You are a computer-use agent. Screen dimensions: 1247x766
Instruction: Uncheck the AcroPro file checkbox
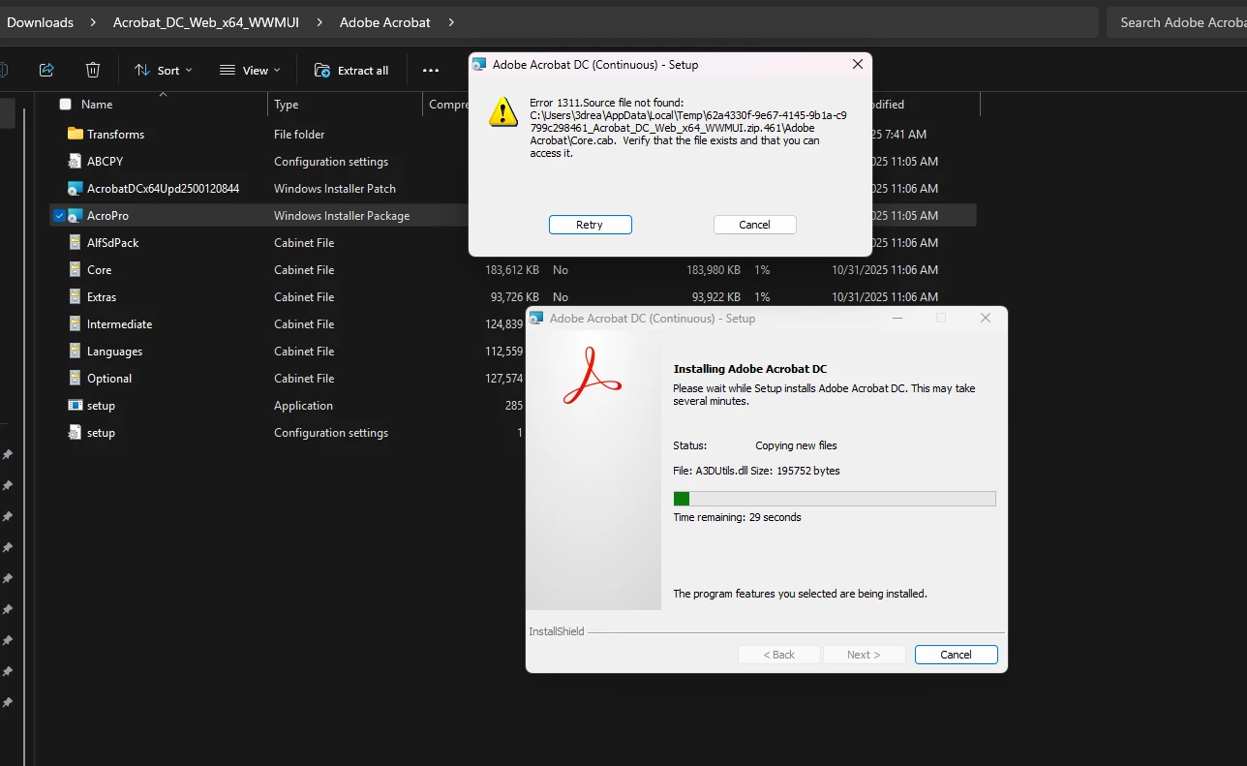point(60,216)
